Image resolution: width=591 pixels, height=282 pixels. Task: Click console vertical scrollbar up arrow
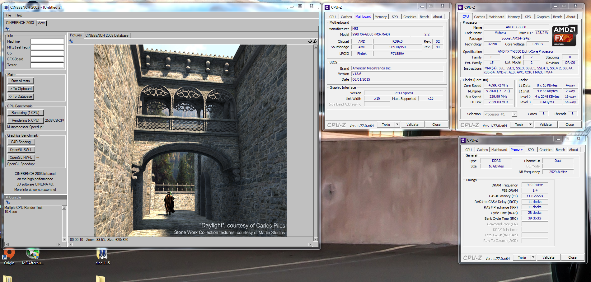click(x=64, y=208)
